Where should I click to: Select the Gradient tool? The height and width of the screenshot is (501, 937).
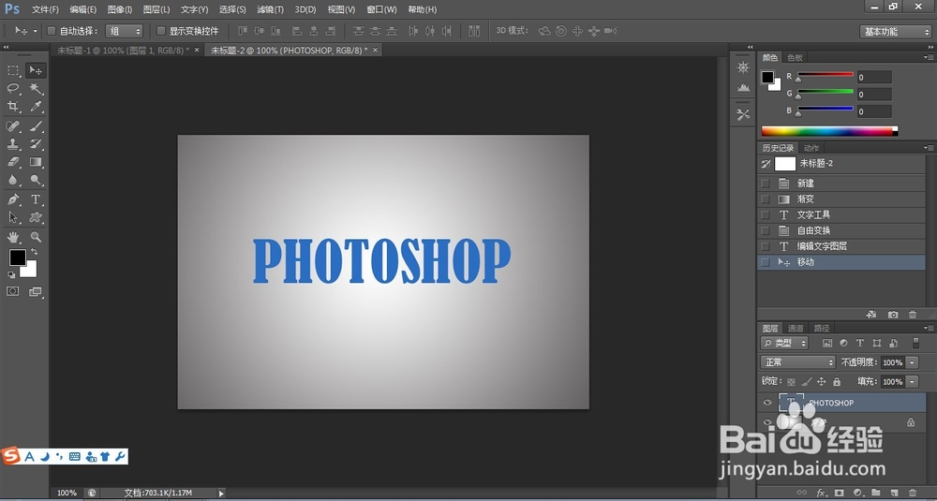pos(36,162)
